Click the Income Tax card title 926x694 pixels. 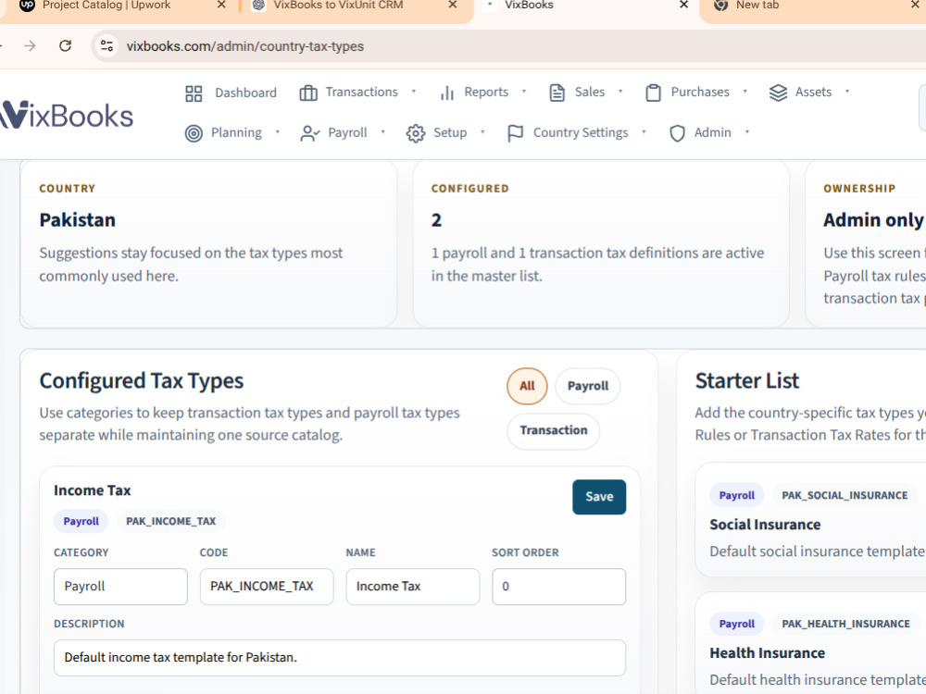pos(92,490)
